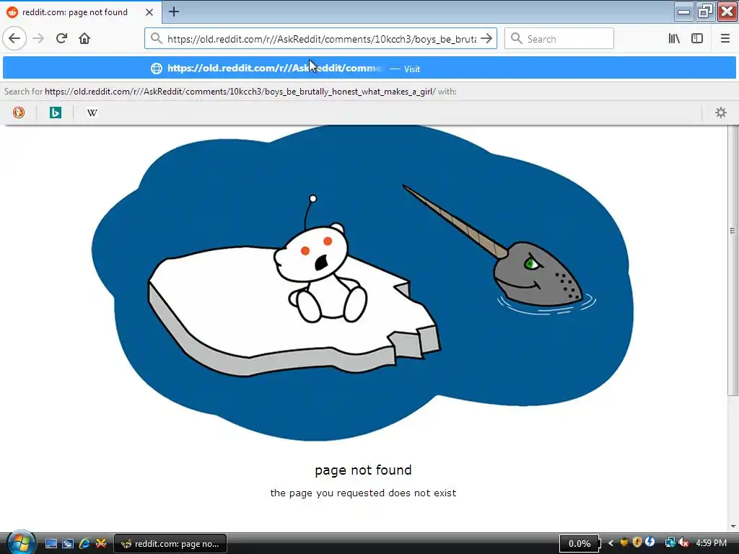Toggle the sidebar view icon
The width and height of the screenshot is (739, 554).
(697, 38)
